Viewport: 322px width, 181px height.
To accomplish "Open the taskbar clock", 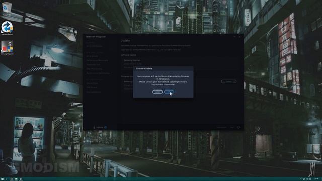I will click(316, 179).
